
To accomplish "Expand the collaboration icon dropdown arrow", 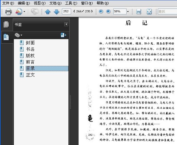I will coord(24,11).
